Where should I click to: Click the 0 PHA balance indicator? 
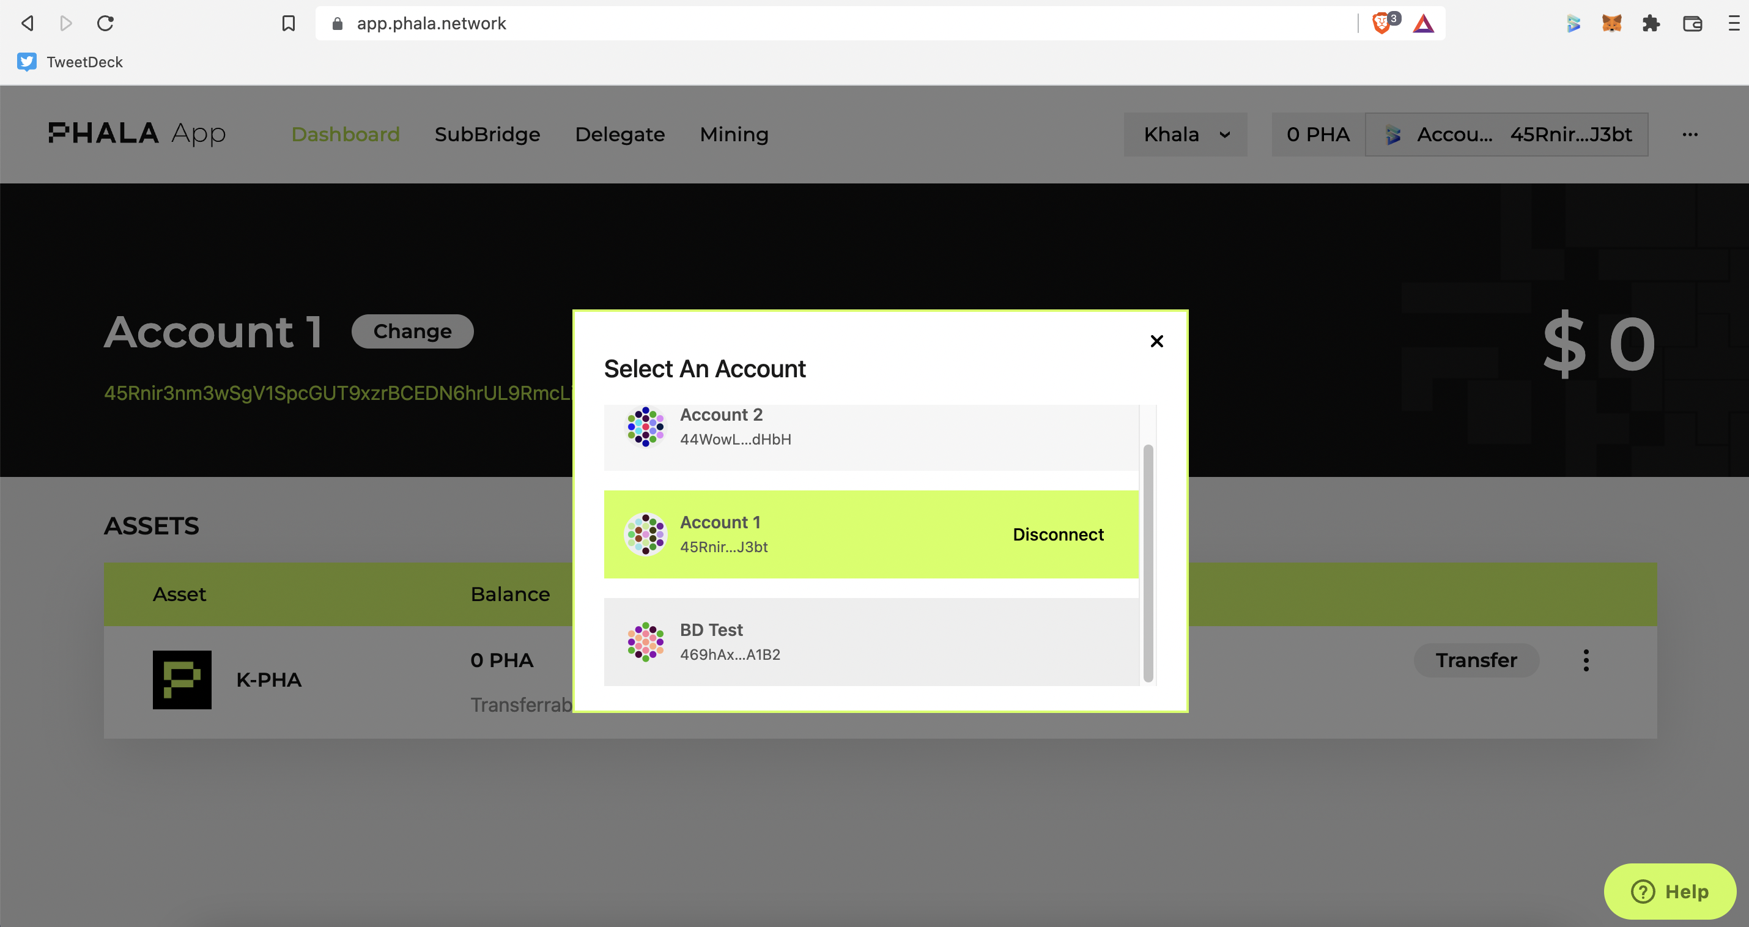pyautogui.click(x=1318, y=135)
